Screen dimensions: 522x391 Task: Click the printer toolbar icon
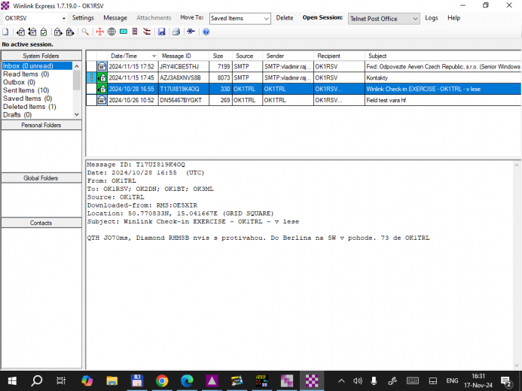coord(176,32)
